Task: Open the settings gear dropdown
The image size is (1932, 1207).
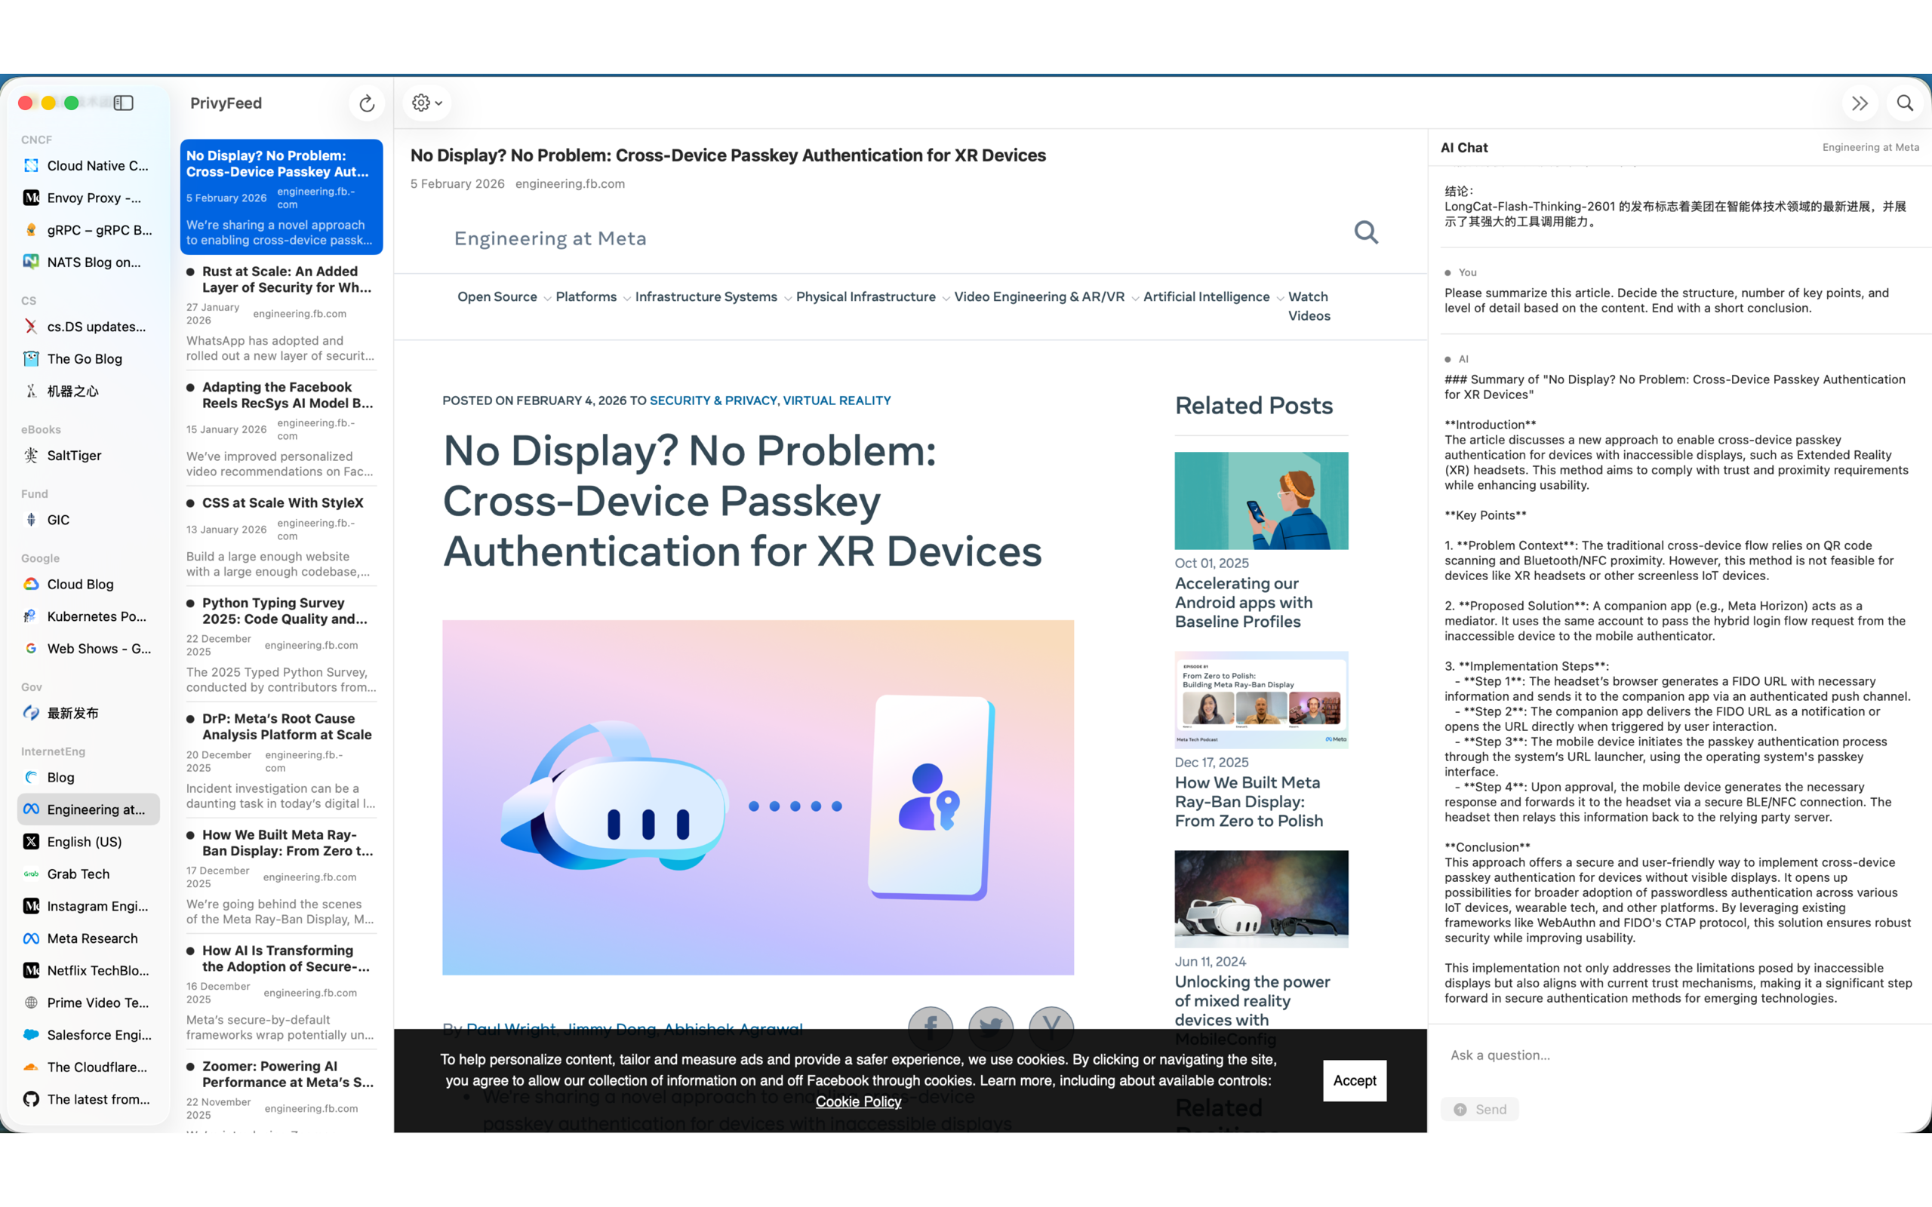Action: coord(427,103)
